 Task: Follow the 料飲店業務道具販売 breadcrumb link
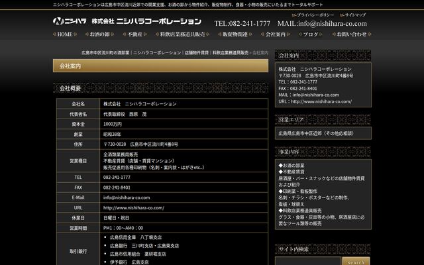pos(231,53)
